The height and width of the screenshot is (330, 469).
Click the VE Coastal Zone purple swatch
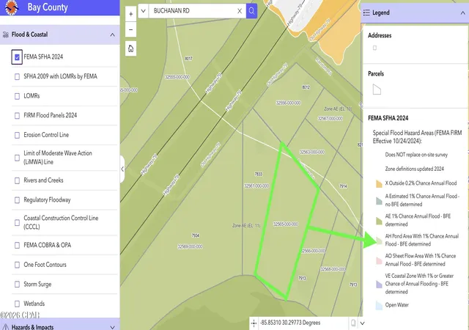coord(379,285)
